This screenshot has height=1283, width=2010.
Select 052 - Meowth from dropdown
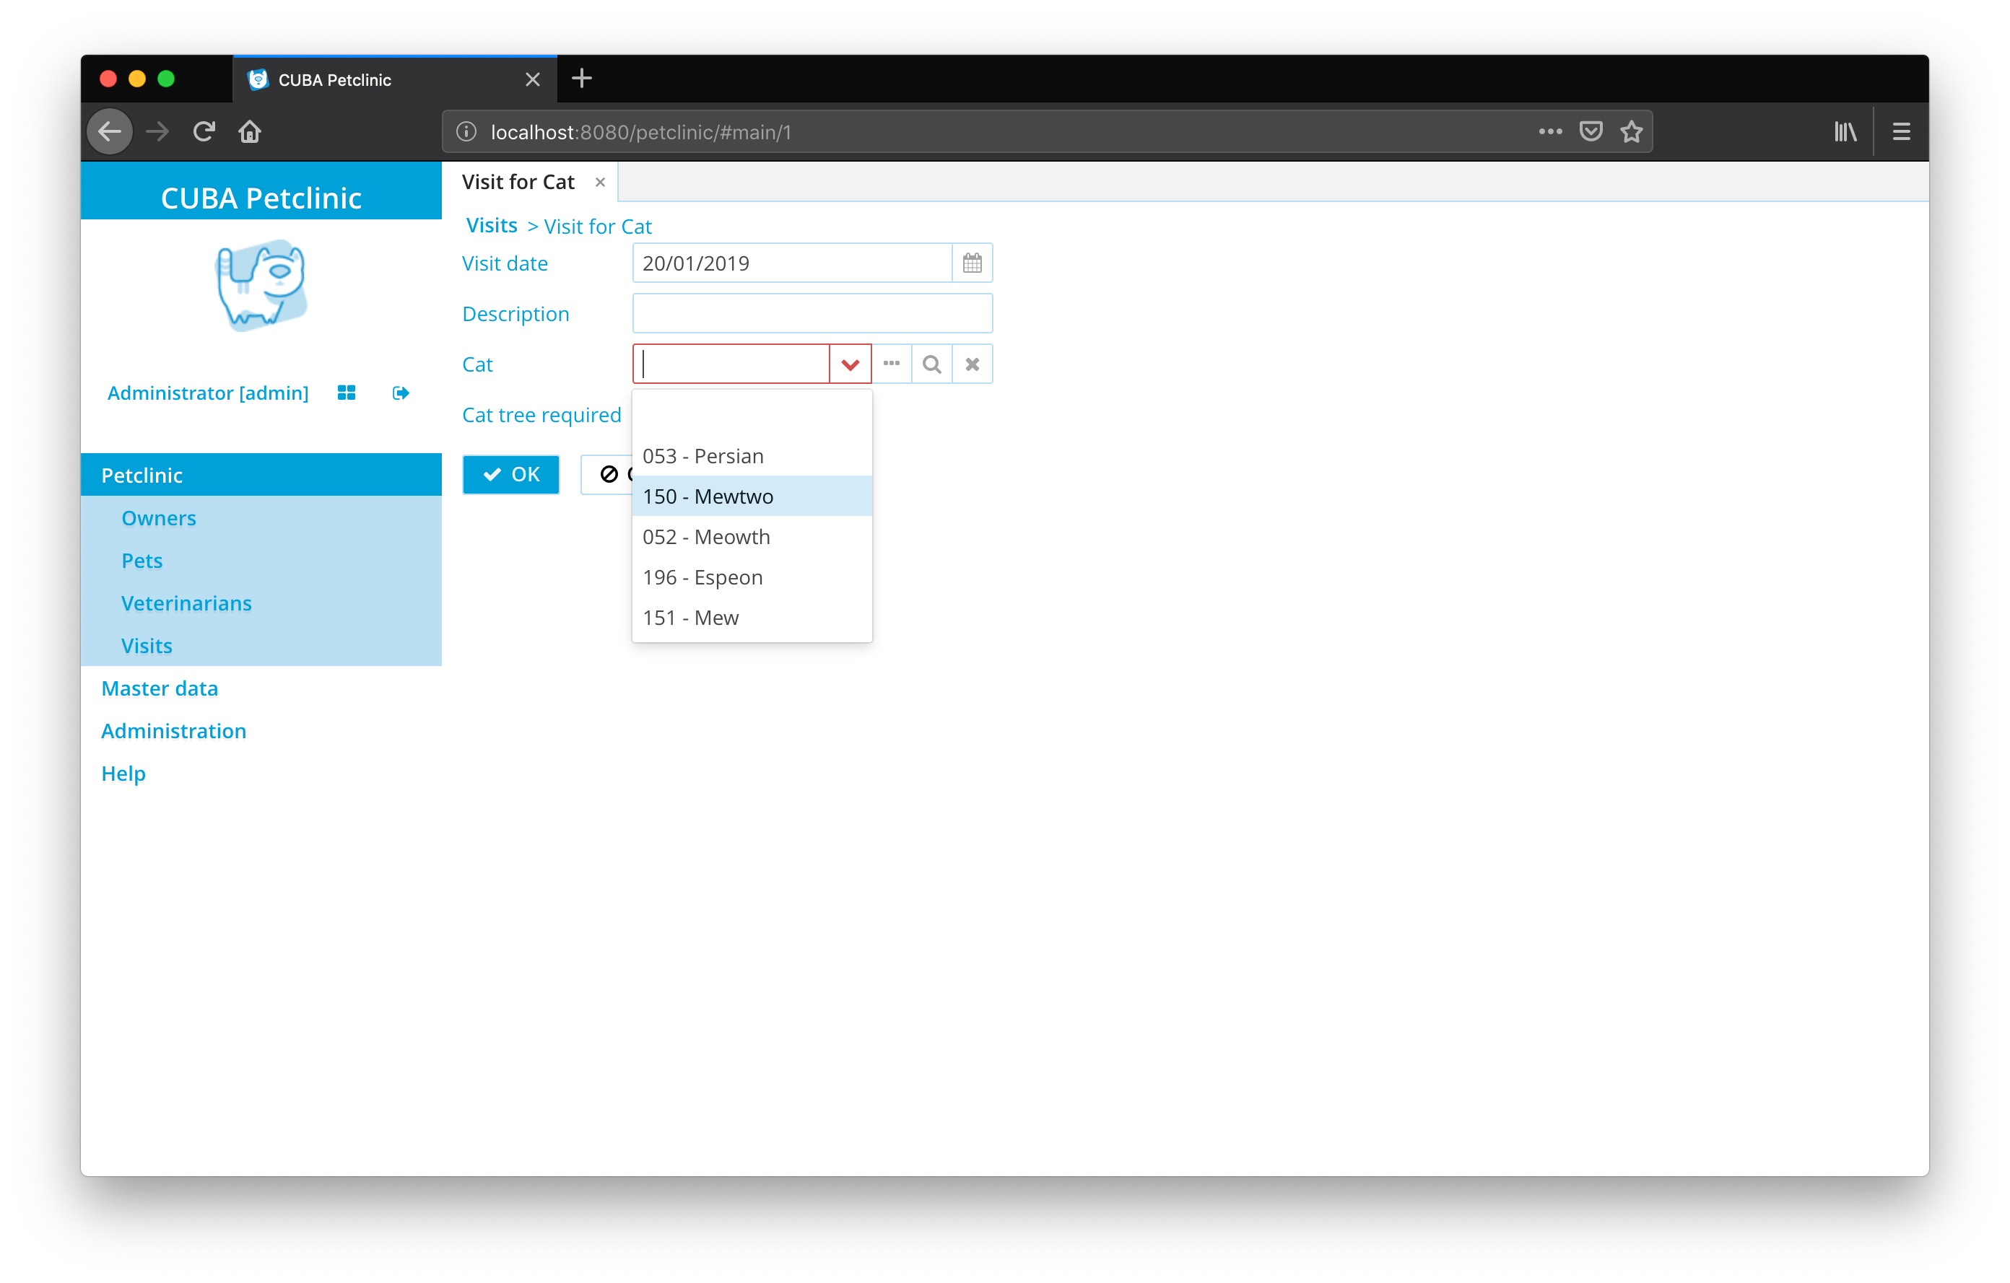[709, 536]
